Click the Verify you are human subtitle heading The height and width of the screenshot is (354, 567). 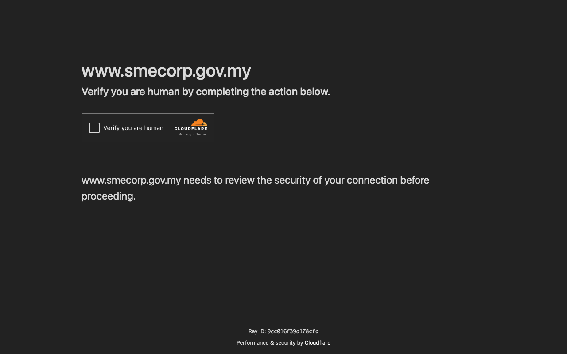coord(206,92)
